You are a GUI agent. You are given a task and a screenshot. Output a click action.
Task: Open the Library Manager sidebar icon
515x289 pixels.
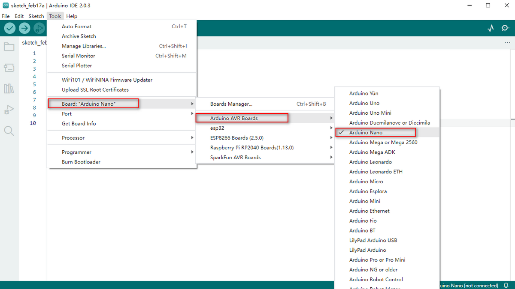click(x=9, y=89)
